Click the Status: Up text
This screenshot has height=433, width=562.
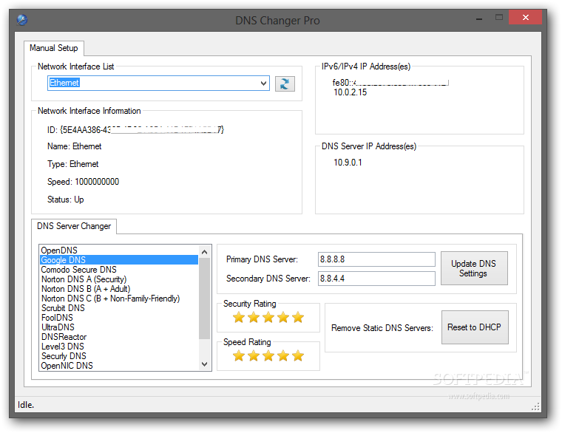click(x=66, y=200)
